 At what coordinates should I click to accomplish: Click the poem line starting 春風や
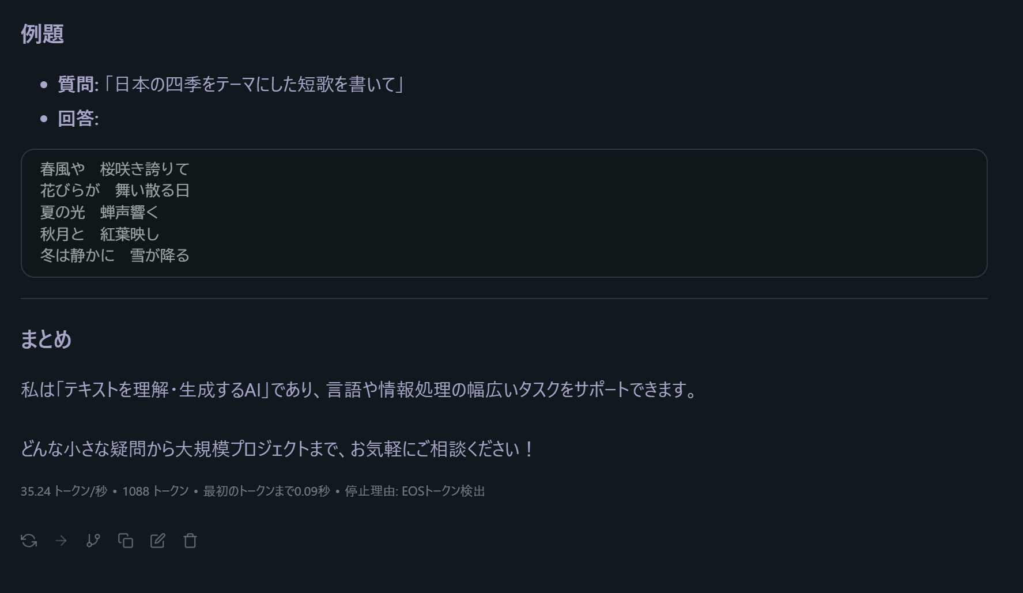click(x=115, y=169)
